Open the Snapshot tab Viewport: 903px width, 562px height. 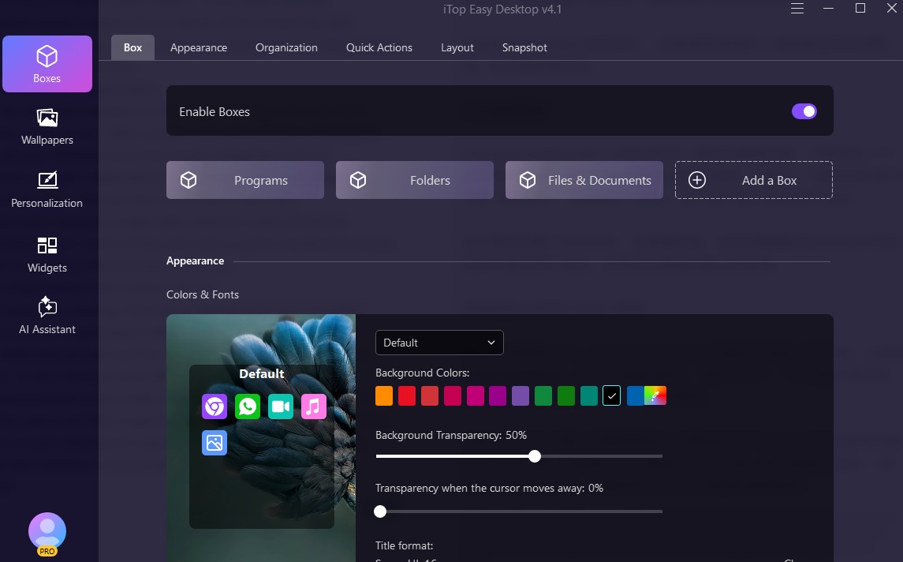[x=524, y=47]
